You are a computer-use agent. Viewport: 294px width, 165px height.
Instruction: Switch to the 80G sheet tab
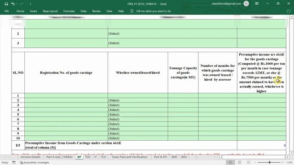[x=184, y=157]
